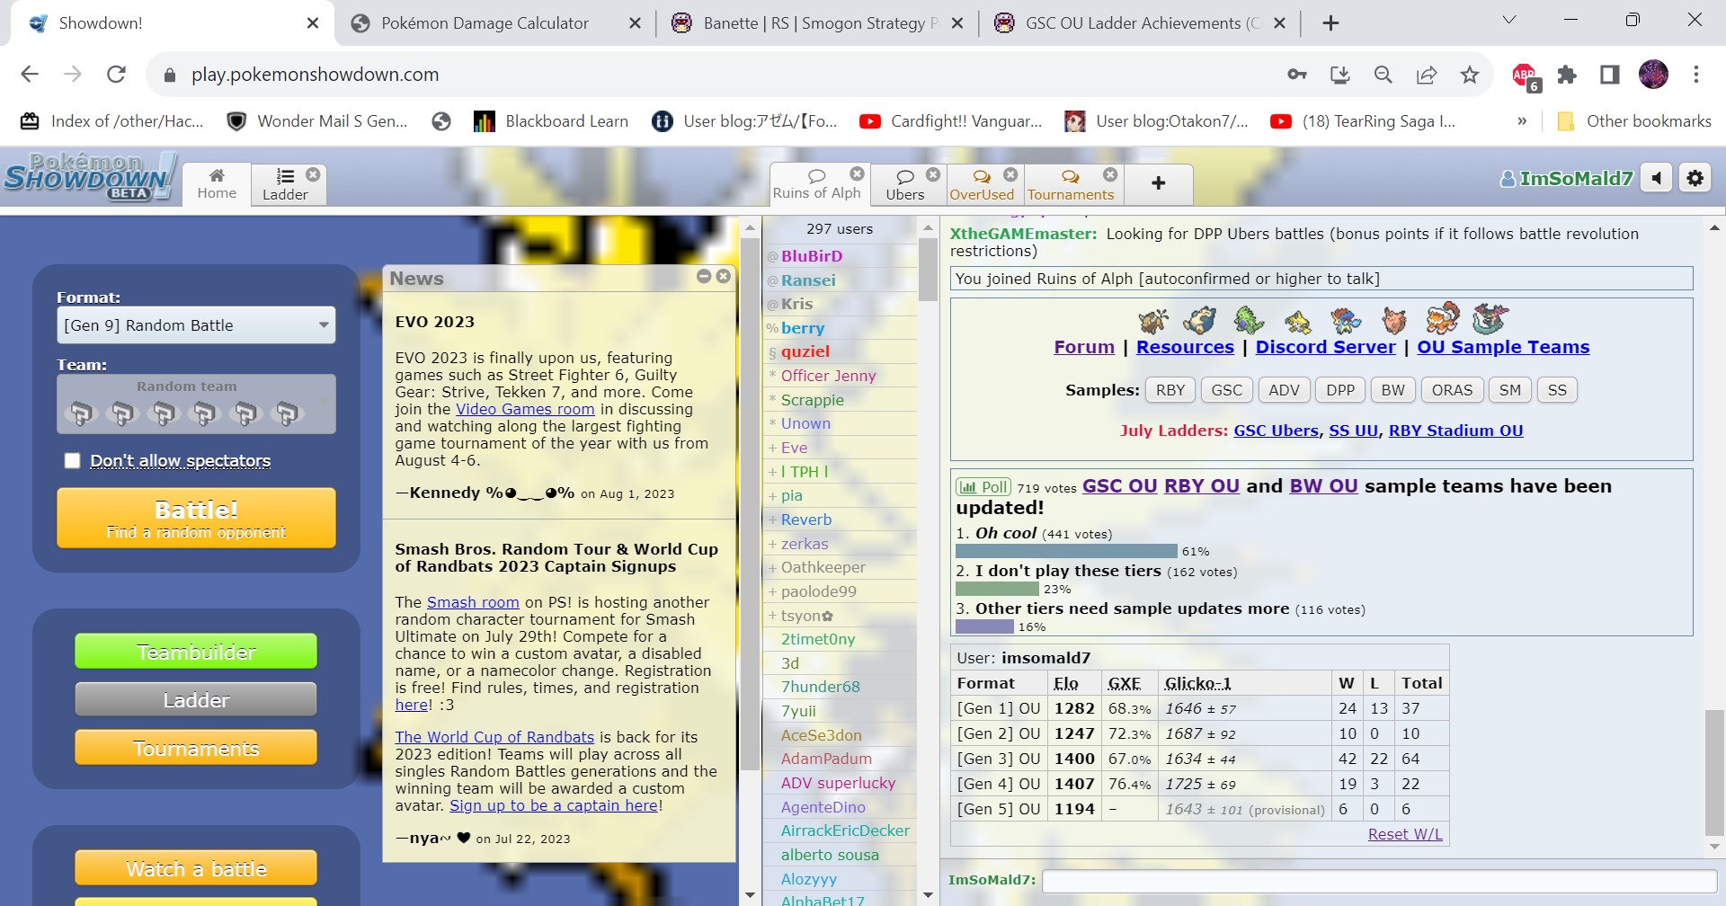
Task: Open Showdown options gear icon
Action: pyautogui.click(x=1695, y=178)
